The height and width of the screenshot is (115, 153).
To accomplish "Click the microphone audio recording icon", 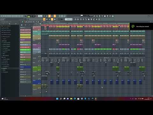I will tap(100, 16).
